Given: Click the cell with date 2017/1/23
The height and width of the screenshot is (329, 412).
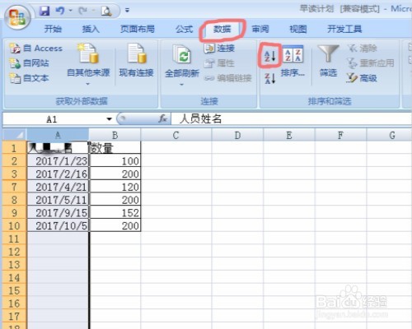Looking at the screenshot, I should (58, 161).
